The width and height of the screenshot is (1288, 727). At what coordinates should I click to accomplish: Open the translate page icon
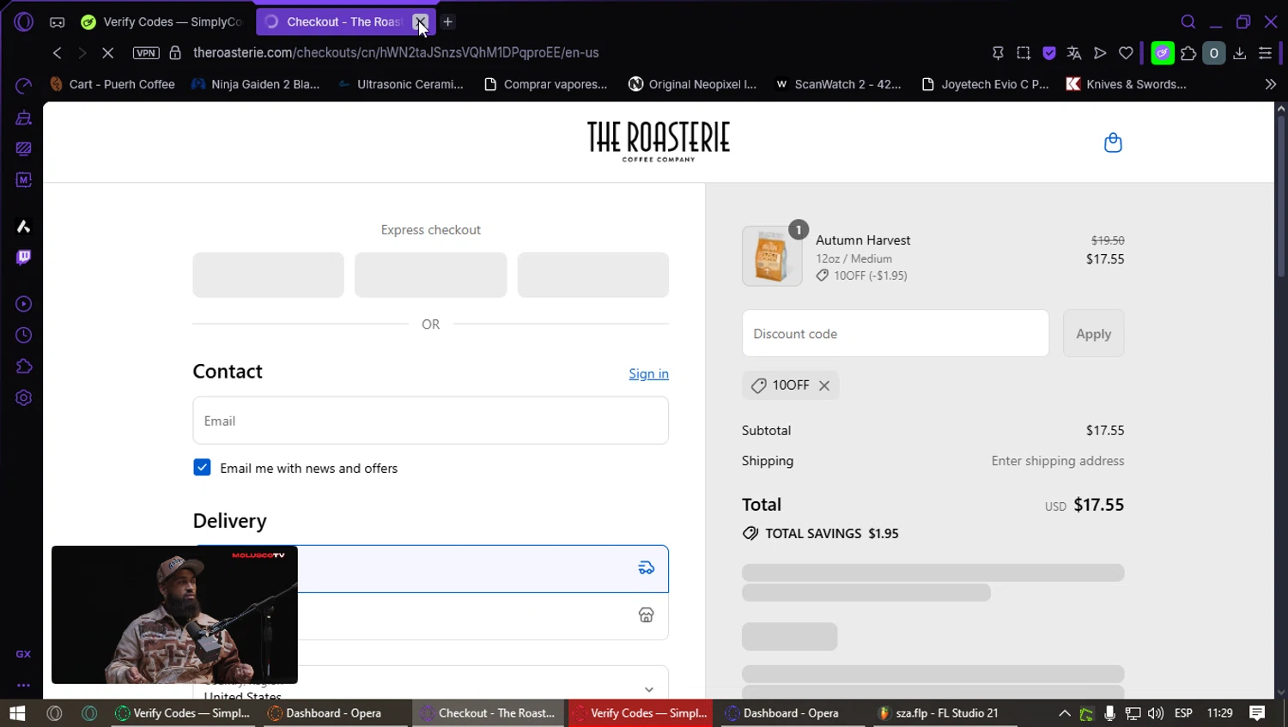tap(1074, 53)
